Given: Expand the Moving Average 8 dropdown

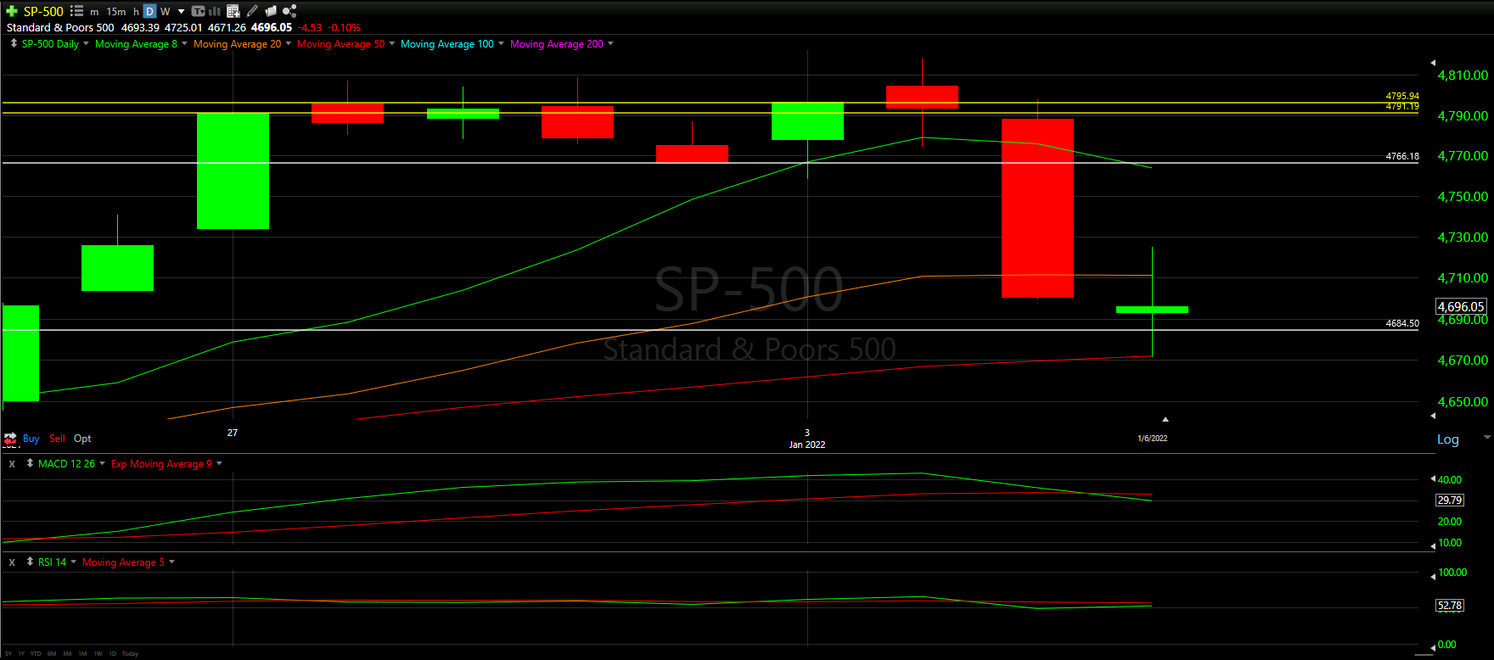Looking at the screenshot, I should [x=184, y=43].
